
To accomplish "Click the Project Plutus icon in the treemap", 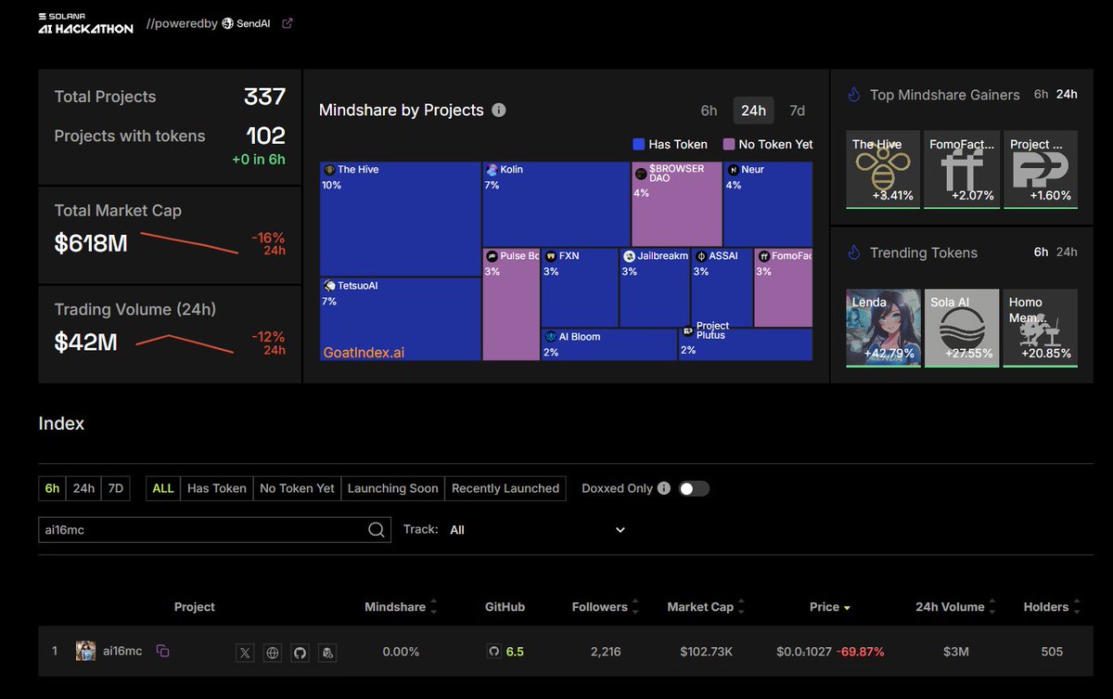I will 687,330.
